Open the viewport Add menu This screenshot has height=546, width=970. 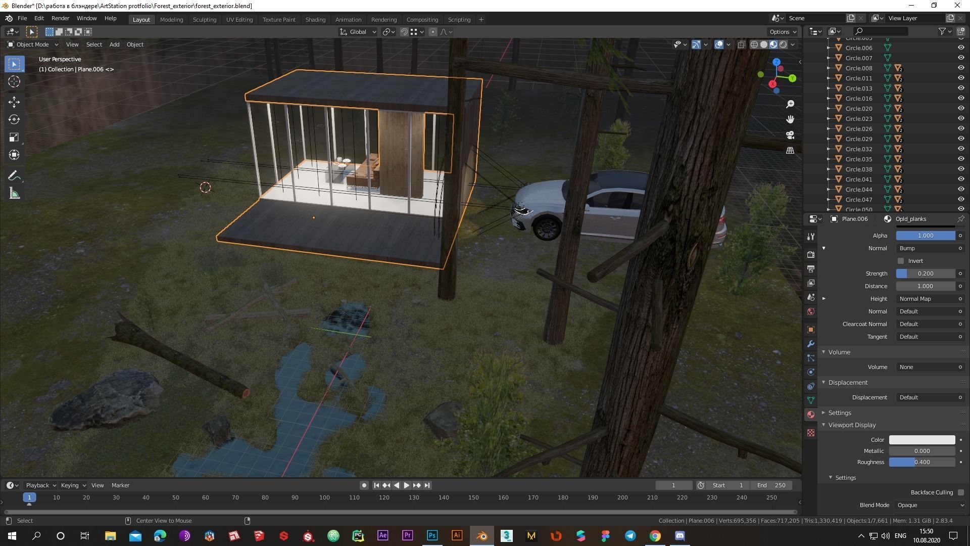click(x=115, y=44)
